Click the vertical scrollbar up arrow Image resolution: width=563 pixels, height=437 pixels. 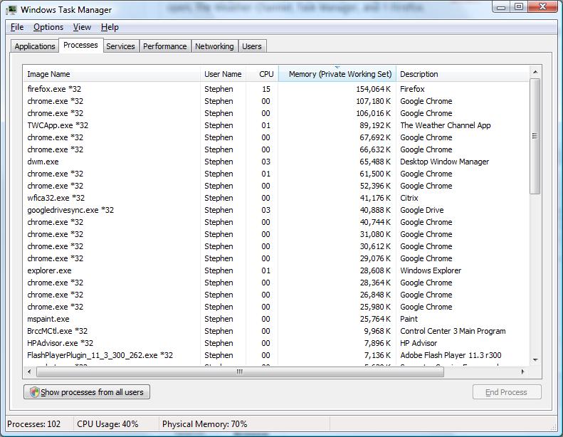click(535, 73)
